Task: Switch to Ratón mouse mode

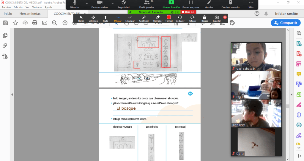Action: (81, 18)
